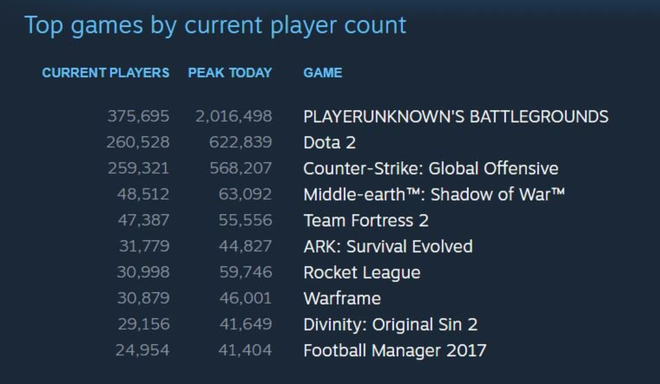This screenshot has width=660, height=384.
Task: Open the Dota 2 game link
Action: click(x=329, y=142)
